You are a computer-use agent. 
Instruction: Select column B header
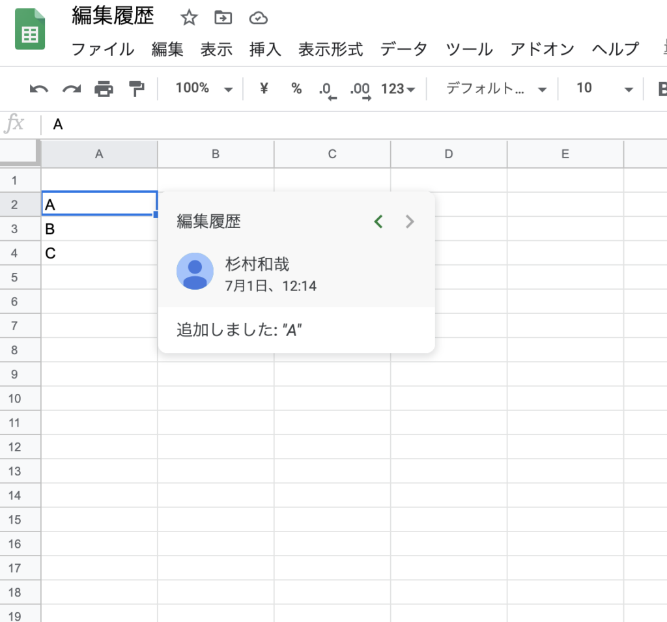216,154
